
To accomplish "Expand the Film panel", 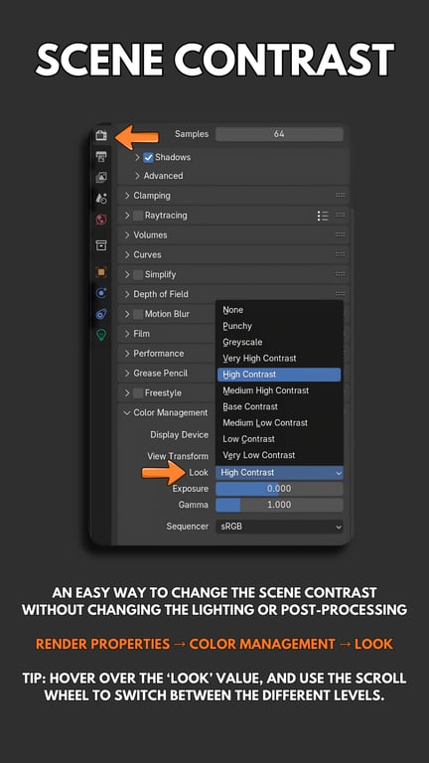I will click(127, 334).
